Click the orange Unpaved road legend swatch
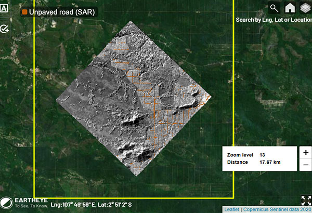This screenshot has height=213, width=312. 24,12
